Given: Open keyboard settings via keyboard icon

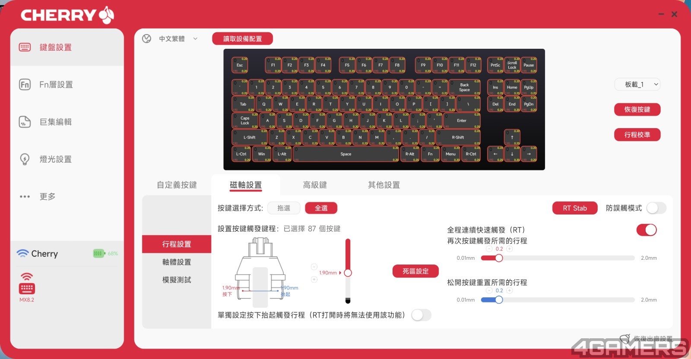Looking at the screenshot, I should 25,47.
